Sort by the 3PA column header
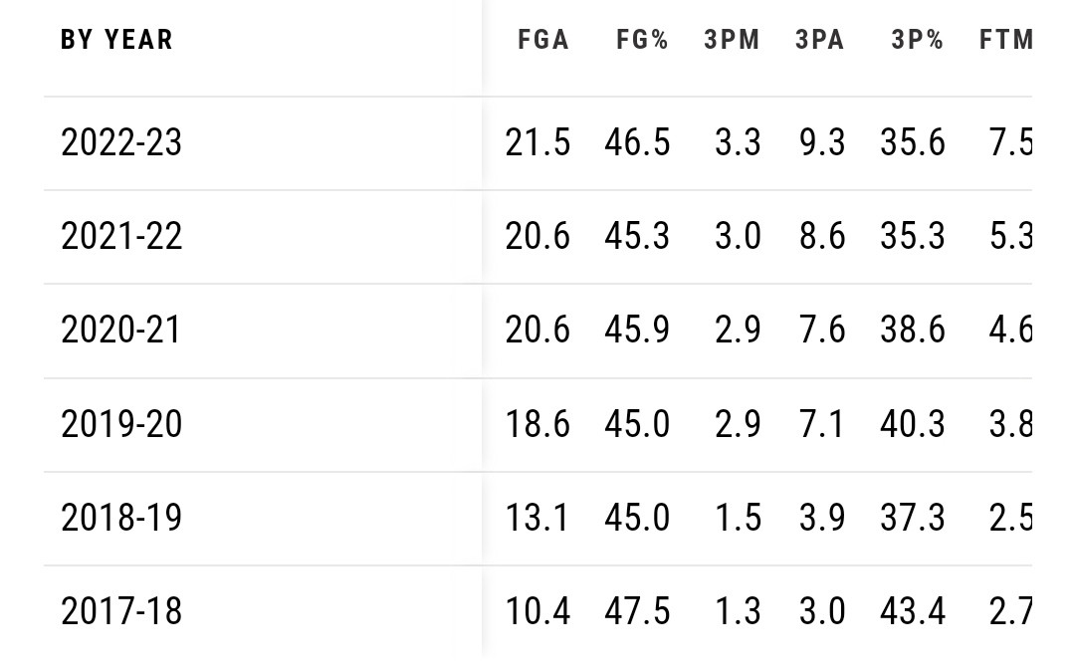This screenshot has height=667, width=1075. (x=820, y=40)
